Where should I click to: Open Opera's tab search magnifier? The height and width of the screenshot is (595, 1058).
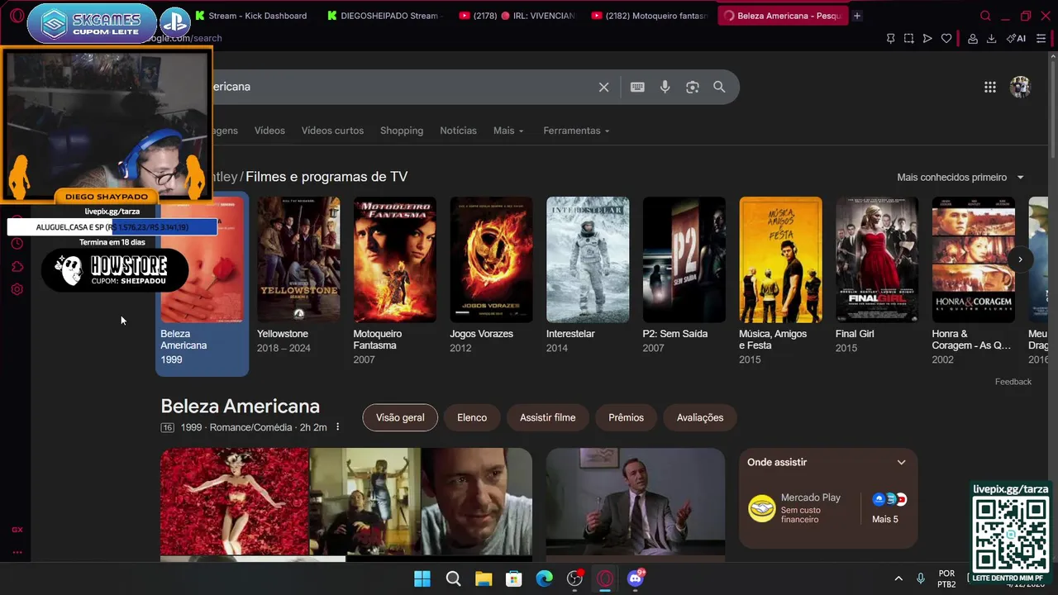985,16
